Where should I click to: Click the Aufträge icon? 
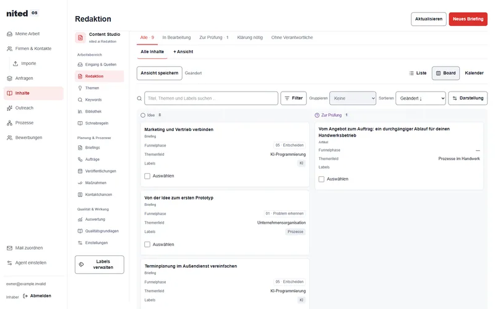(x=80, y=159)
